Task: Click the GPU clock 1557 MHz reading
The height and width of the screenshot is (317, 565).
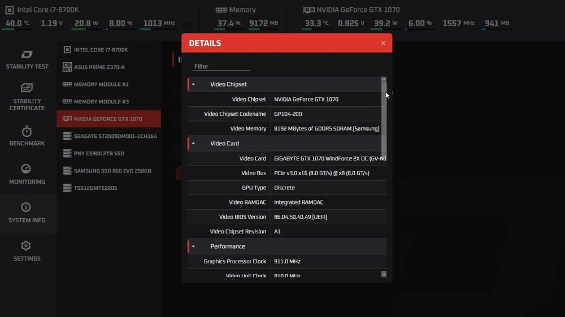Action: point(458,23)
